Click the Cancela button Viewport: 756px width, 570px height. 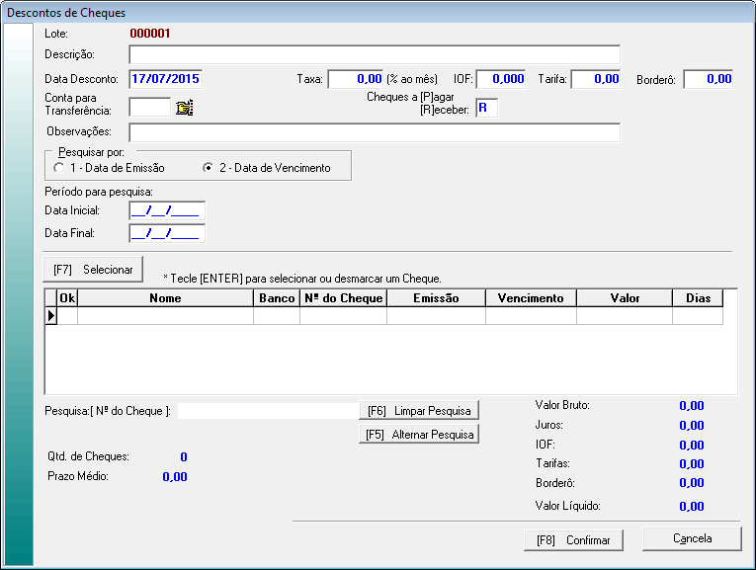(691, 538)
